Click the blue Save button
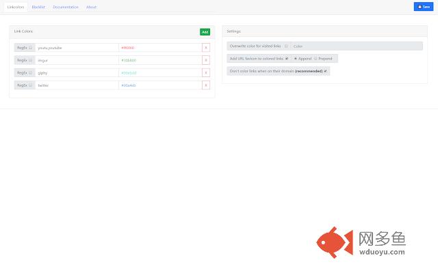 pos(424,7)
